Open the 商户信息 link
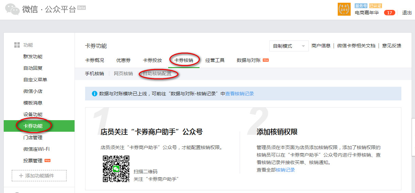 [x=321, y=46]
